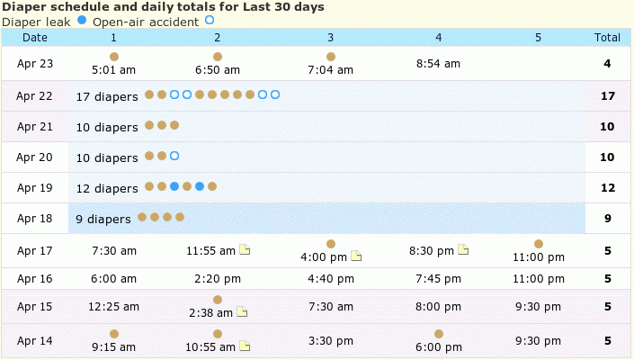The height and width of the screenshot is (360, 634).
Task: Open note icon next to 2:38 am
Action: 242,312
